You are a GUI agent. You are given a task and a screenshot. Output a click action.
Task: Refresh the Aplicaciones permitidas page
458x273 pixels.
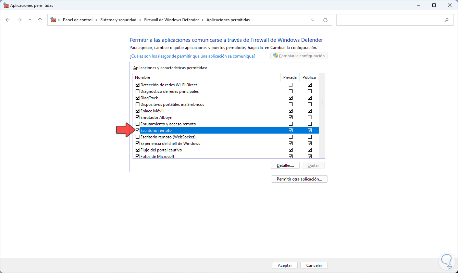[x=325, y=20]
